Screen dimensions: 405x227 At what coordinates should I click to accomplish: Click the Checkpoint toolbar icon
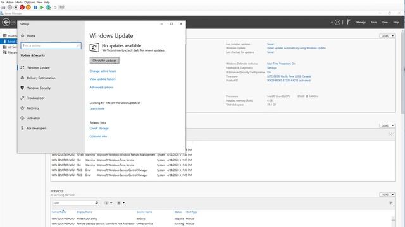48,8
